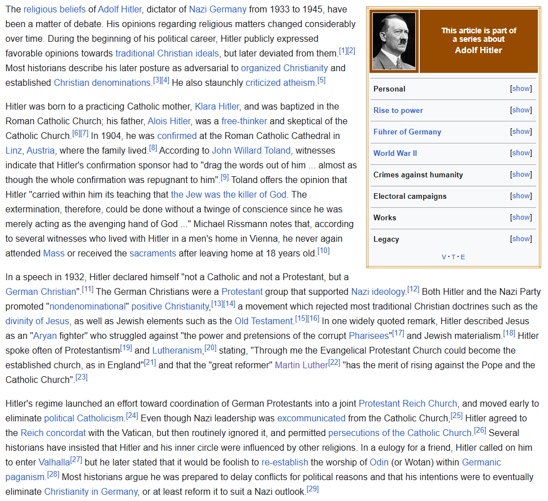Follow the Reich concordat link
The width and height of the screenshot is (548, 501).
[53, 433]
